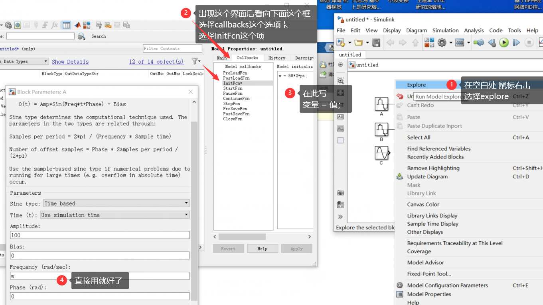Viewport: 543px width, 305px height.
Task: Select Sine Wave block C in the canvas
Action: pos(381,153)
